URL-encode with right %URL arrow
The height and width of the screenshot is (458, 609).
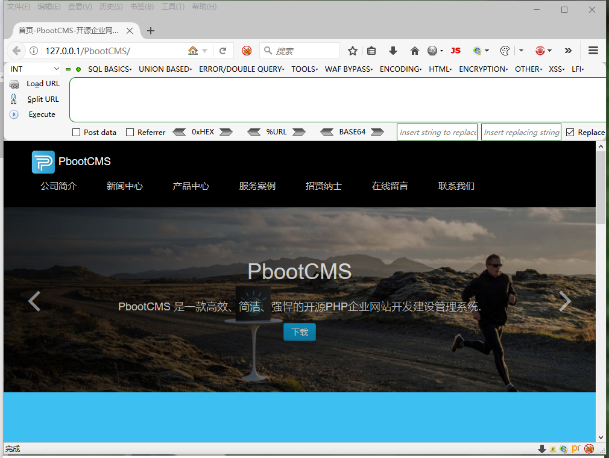(x=299, y=132)
